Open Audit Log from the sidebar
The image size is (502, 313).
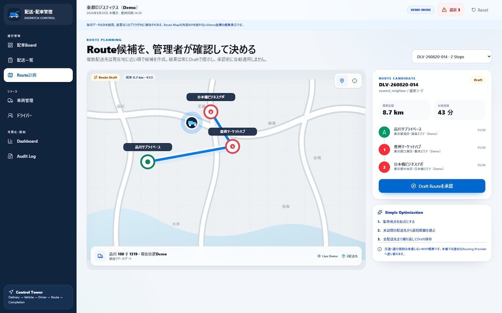pyautogui.click(x=38, y=156)
